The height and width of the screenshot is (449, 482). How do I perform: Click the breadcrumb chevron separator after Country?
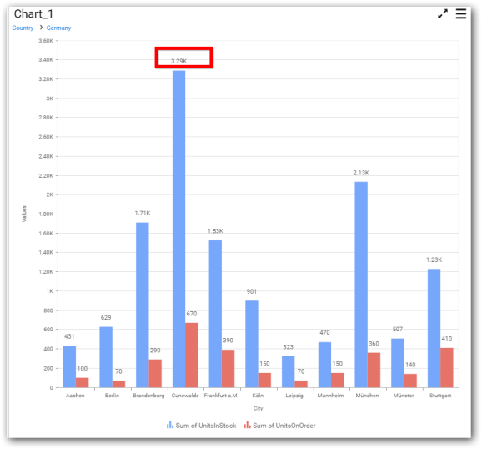41,28
